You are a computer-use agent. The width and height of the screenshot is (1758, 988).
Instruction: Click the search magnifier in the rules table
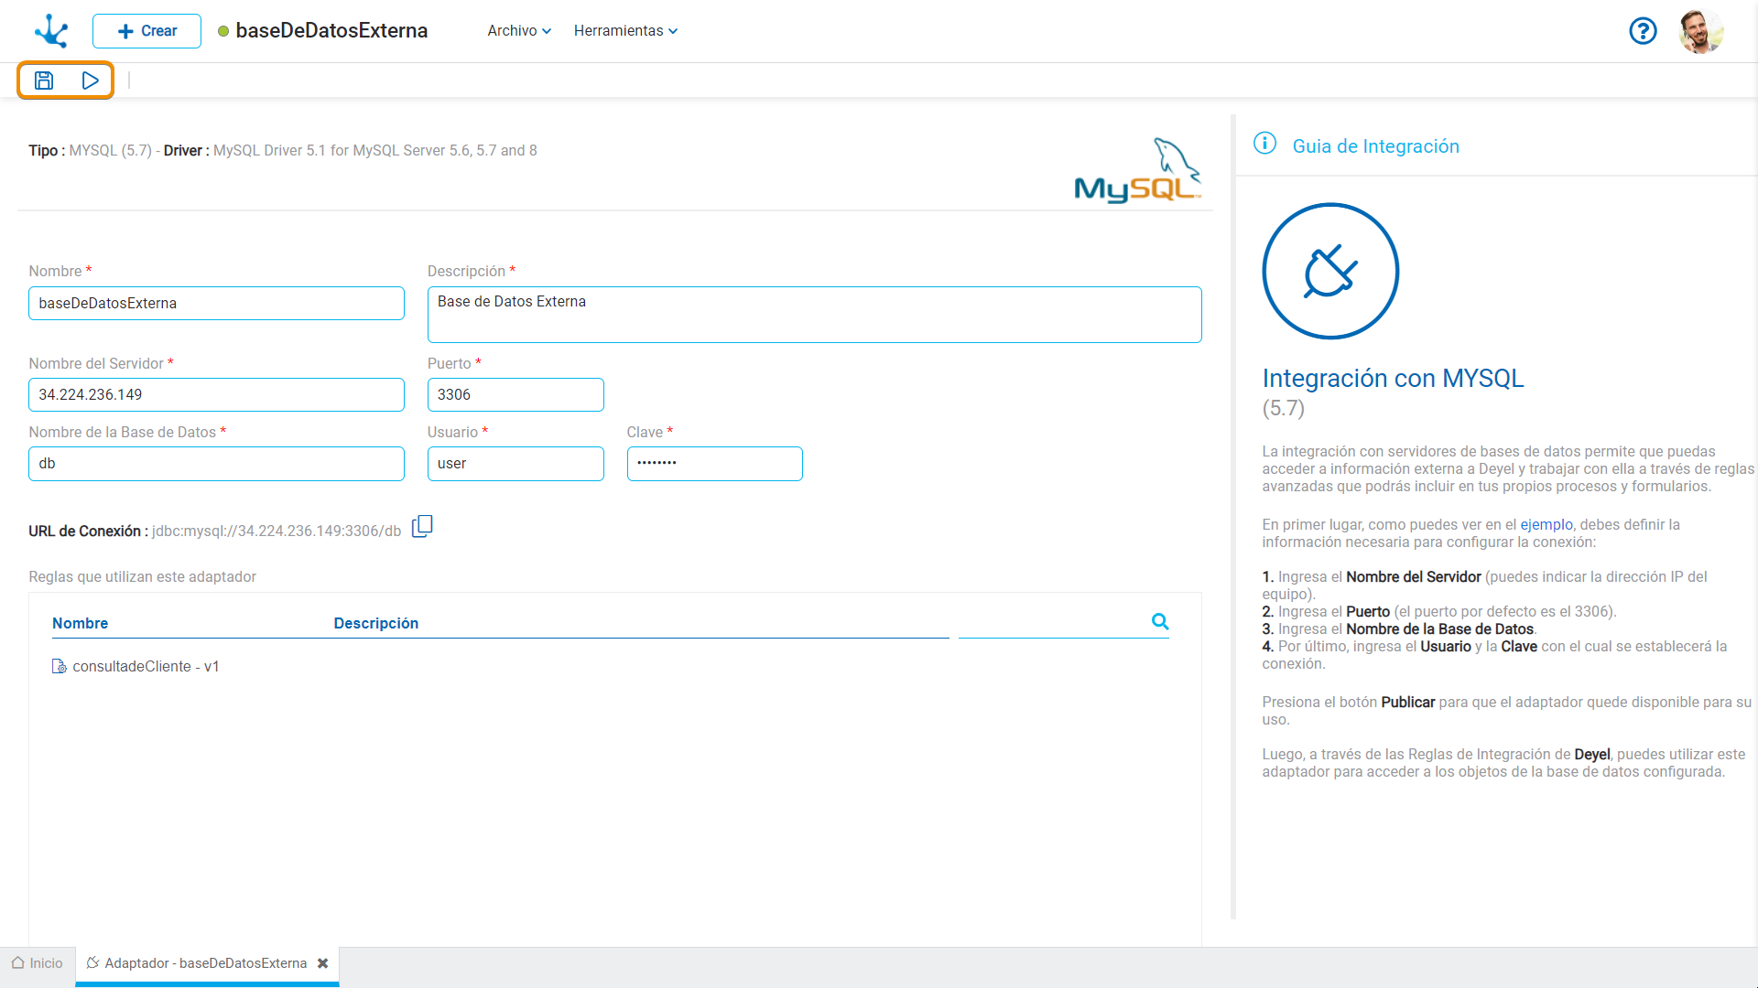click(1160, 622)
